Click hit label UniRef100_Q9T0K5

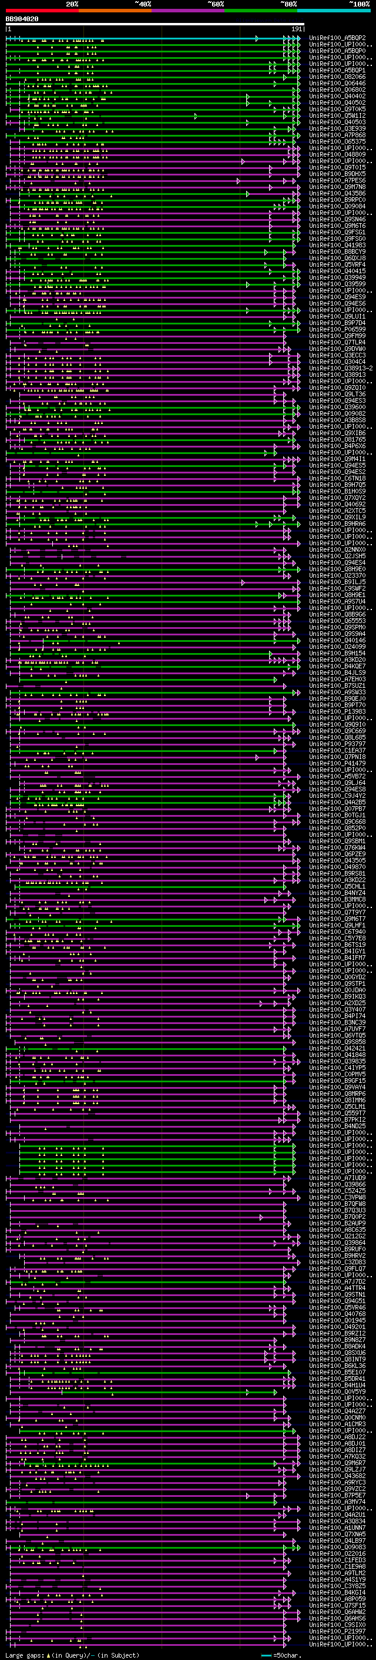tap(337, 109)
